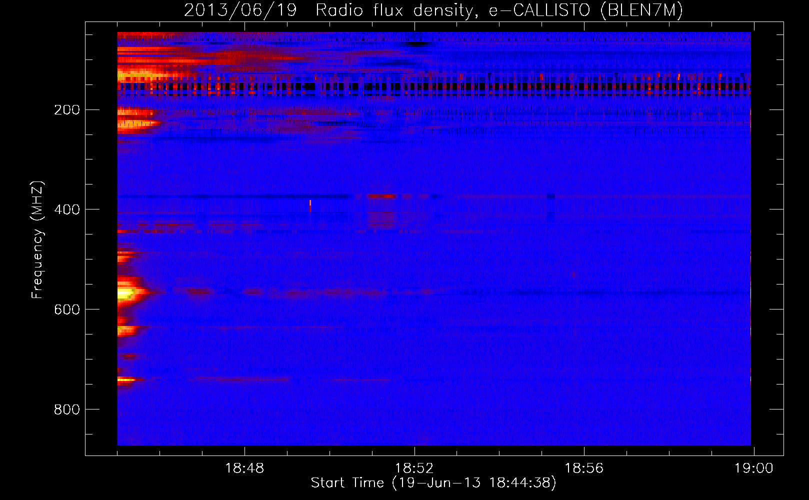
Task: Click the plot title "Radio flux density, e-CALLISTO (BLEN7M)"
Action: point(499,10)
